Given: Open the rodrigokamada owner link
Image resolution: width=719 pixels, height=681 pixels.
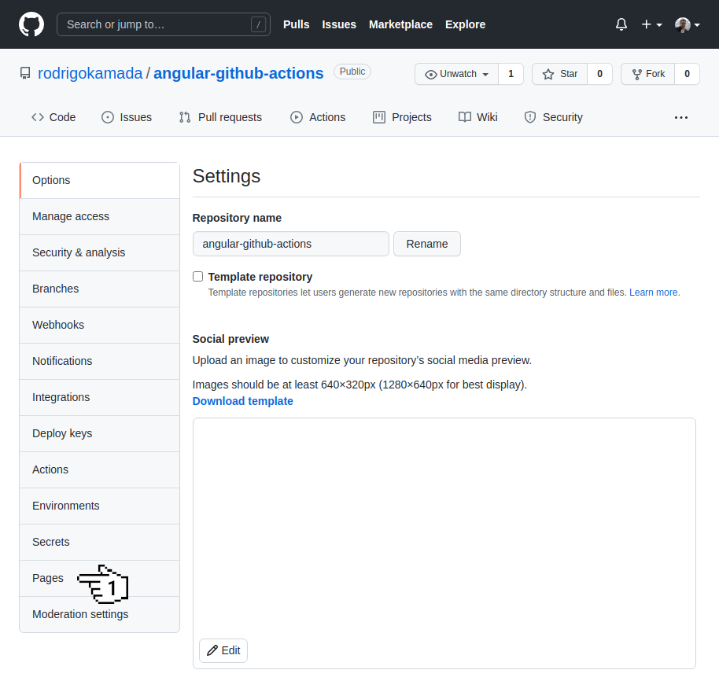Looking at the screenshot, I should click(x=90, y=73).
